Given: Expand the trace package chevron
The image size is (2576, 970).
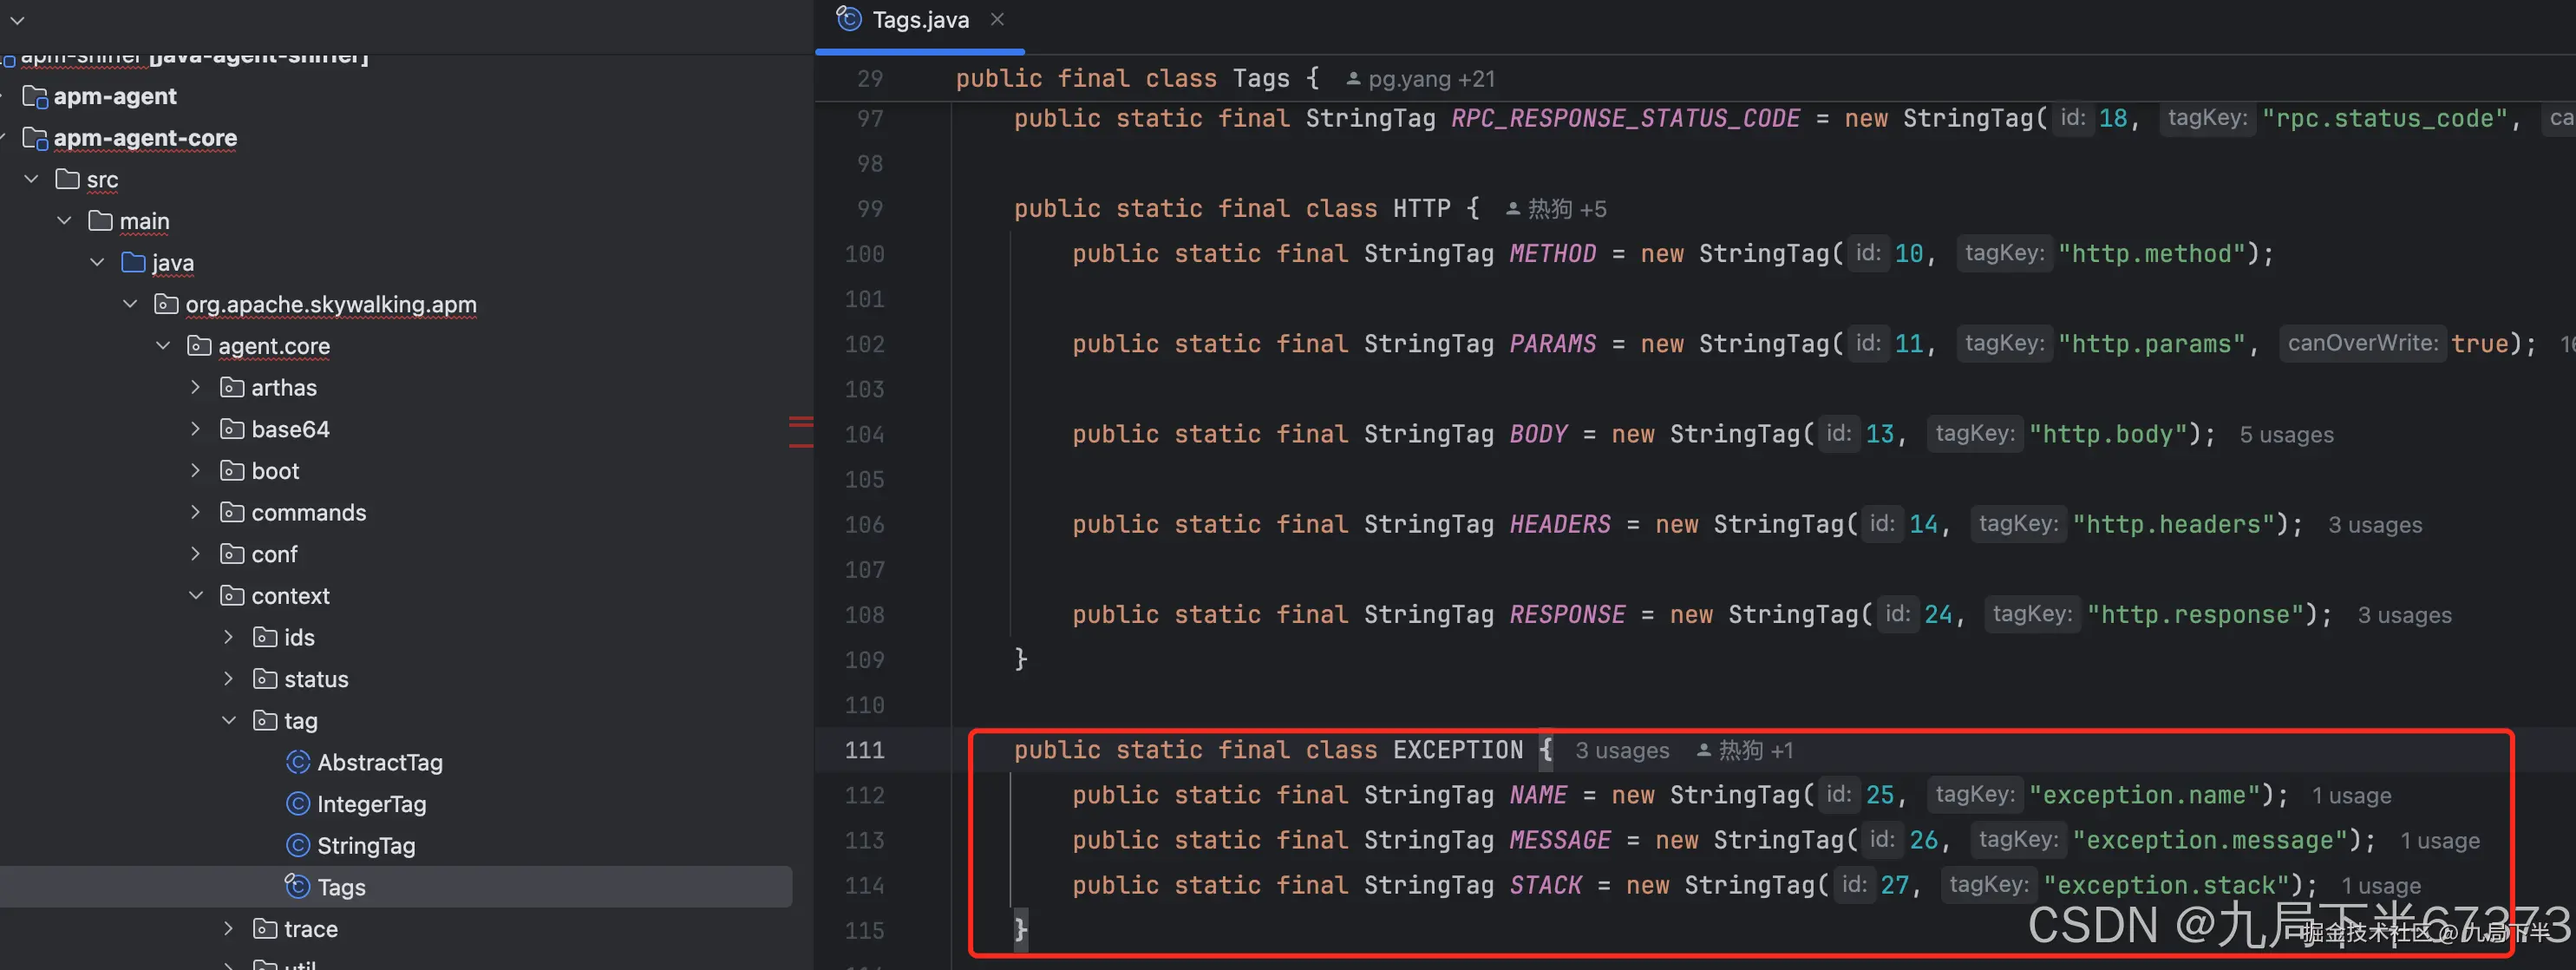Looking at the screenshot, I should tap(229, 929).
